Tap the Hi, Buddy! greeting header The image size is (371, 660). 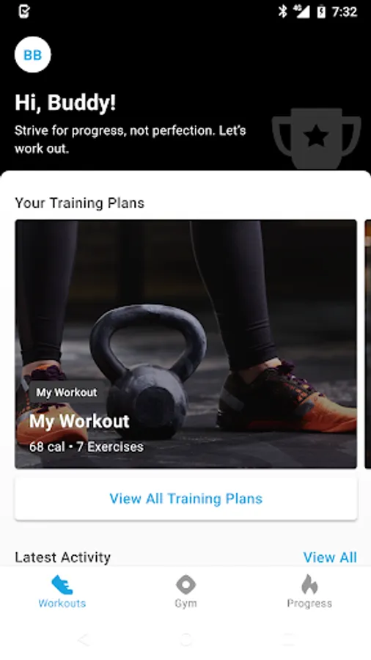tap(65, 103)
